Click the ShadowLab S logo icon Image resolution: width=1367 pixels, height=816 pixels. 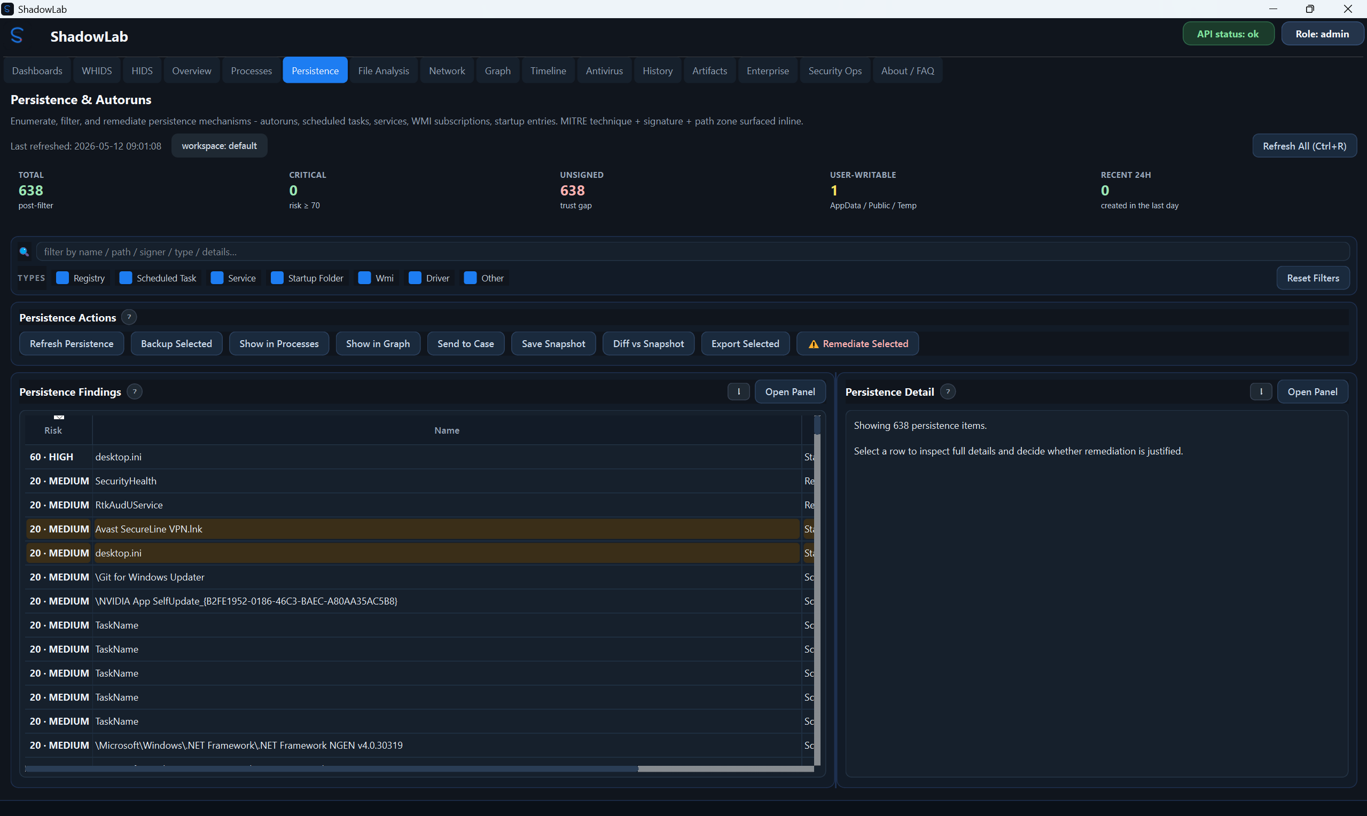point(17,35)
